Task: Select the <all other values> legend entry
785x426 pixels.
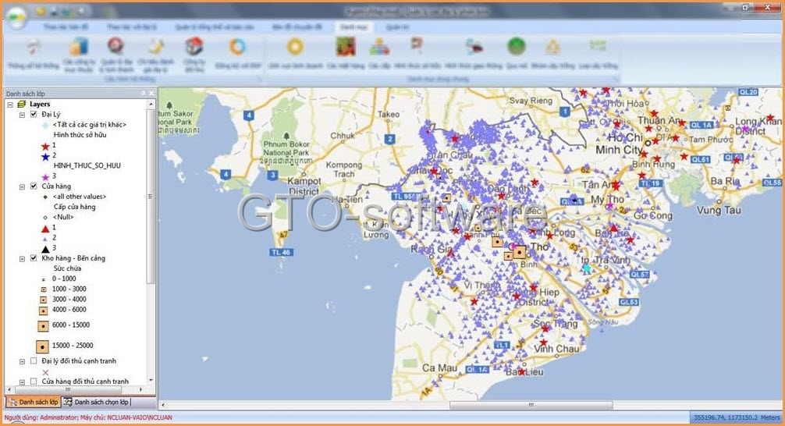Action: tap(80, 197)
